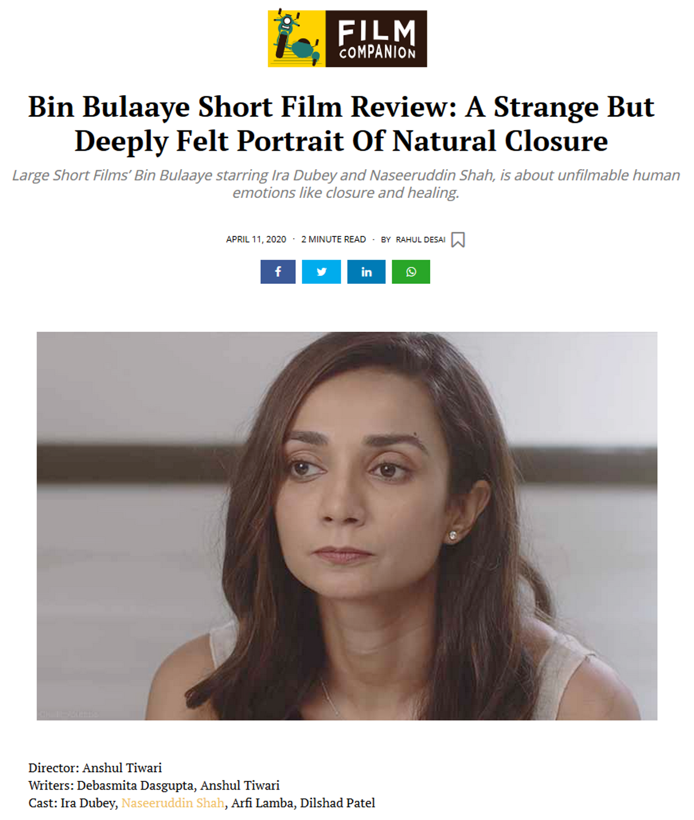Bookmark this article with the ribbon icon
This screenshot has width=694, height=820.
tap(458, 240)
